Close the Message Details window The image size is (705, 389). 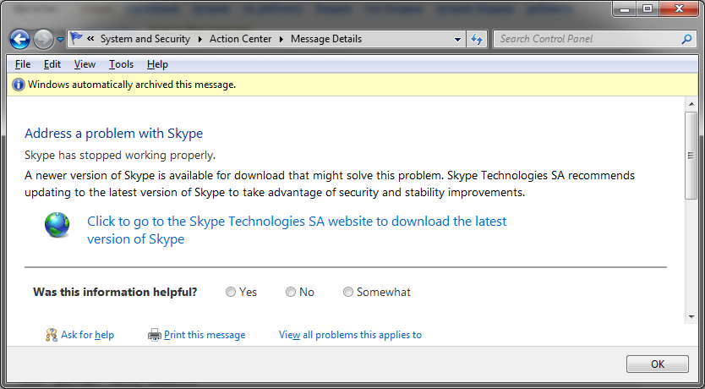coord(678,8)
